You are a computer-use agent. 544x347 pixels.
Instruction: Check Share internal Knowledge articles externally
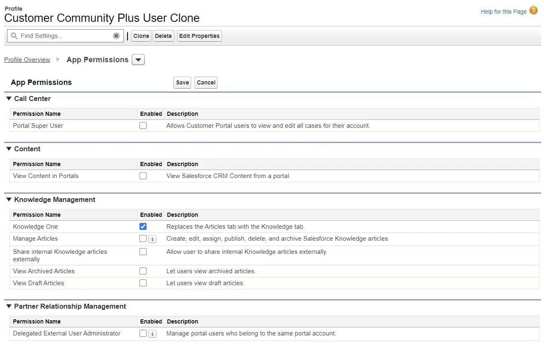coord(143,252)
